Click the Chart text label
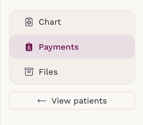Image resolution: width=143 pixels, height=125 pixels. point(50,22)
